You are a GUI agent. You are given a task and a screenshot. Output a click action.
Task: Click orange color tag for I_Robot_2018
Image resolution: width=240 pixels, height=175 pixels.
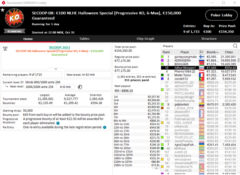[163, 108]
